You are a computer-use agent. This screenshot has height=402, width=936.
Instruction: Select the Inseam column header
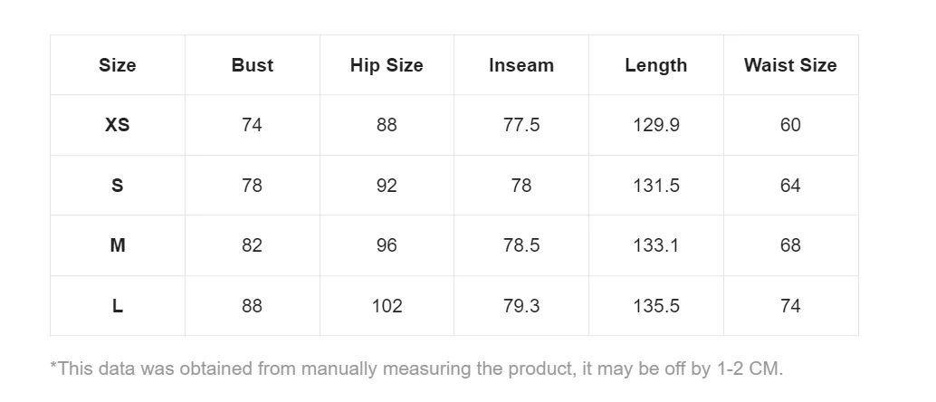point(521,65)
